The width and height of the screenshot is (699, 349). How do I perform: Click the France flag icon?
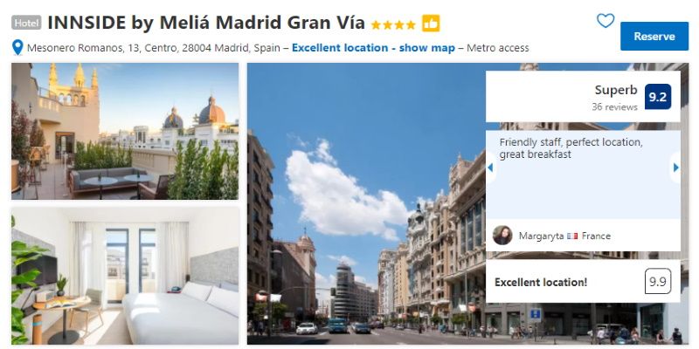click(572, 236)
